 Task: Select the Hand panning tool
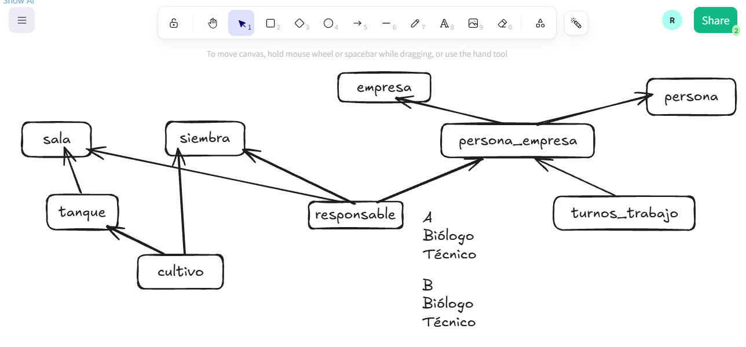(213, 23)
